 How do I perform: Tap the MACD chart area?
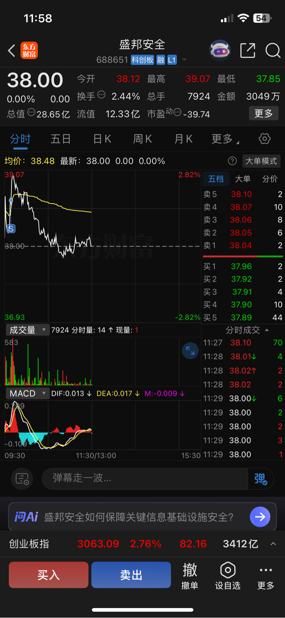pos(102,426)
